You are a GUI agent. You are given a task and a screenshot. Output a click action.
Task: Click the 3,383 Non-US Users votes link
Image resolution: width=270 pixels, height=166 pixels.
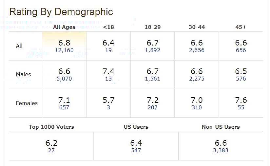click(x=221, y=151)
